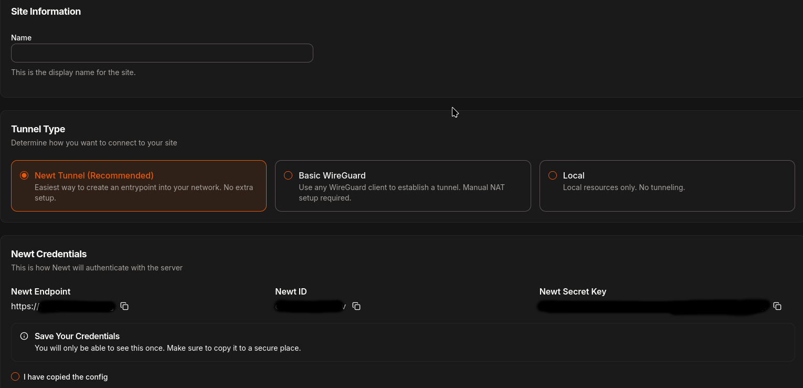Choose the Basic WireGuard radio button

[x=288, y=175]
